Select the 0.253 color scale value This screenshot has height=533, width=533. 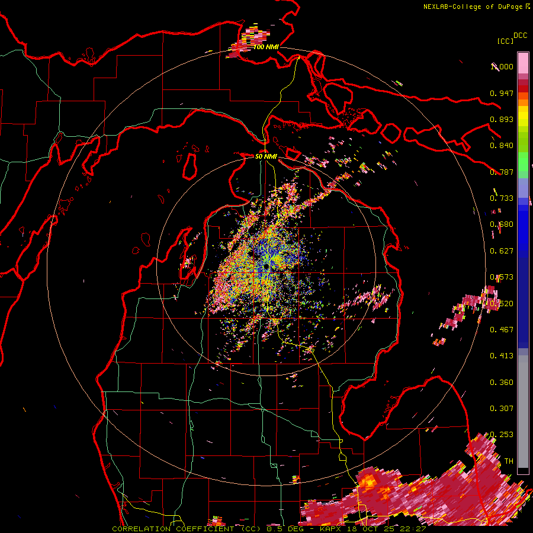502,435
